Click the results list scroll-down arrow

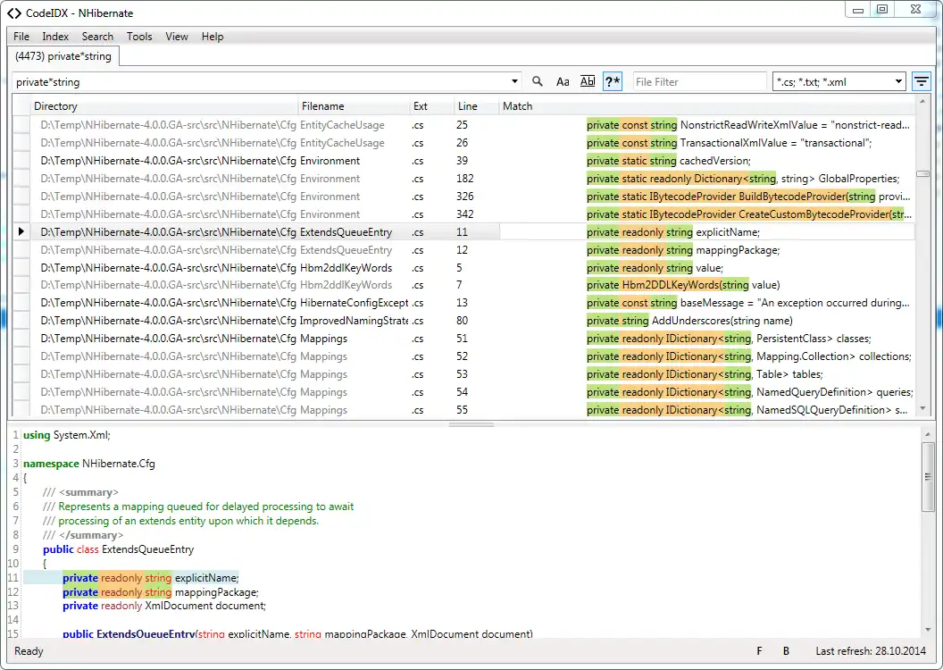pyautogui.click(x=922, y=409)
